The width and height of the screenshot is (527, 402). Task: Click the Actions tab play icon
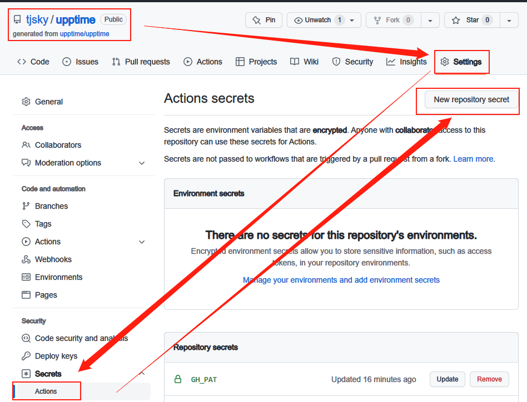coord(188,62)
